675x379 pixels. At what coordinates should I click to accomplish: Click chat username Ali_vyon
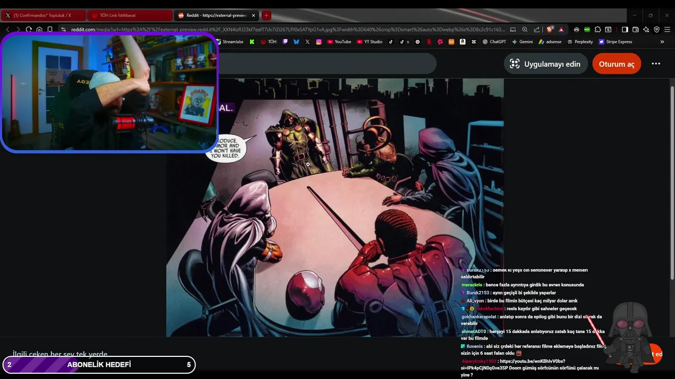pyautogui.click(x=475, y=301)
